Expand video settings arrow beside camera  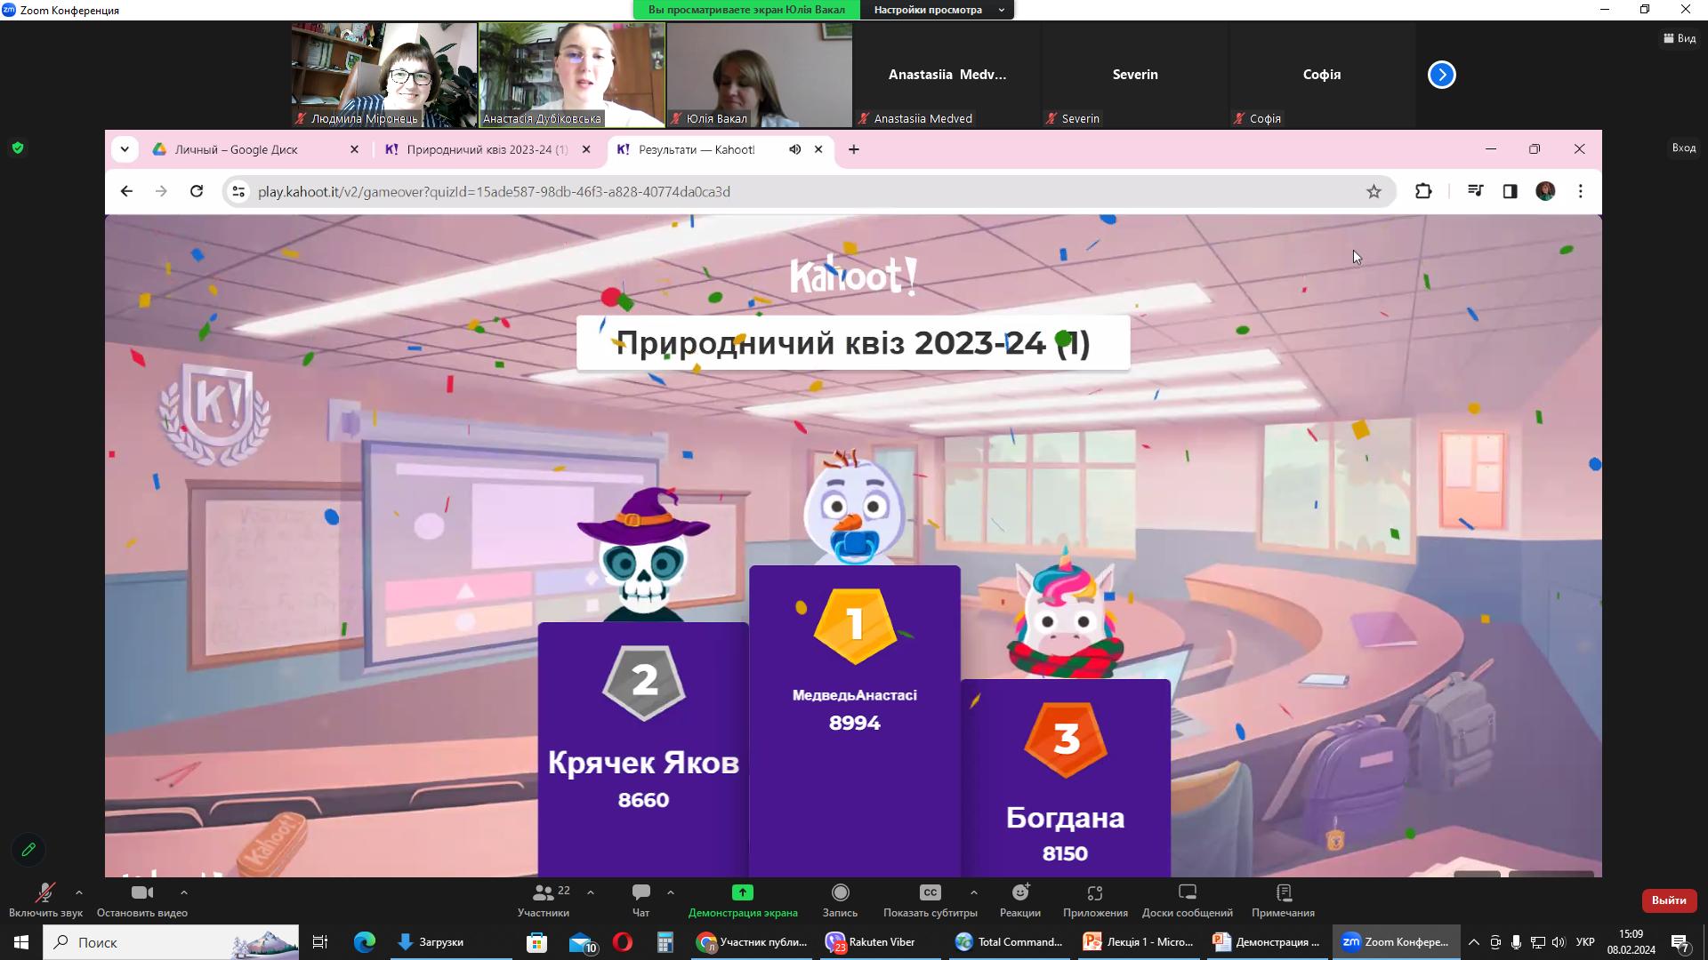184,892
